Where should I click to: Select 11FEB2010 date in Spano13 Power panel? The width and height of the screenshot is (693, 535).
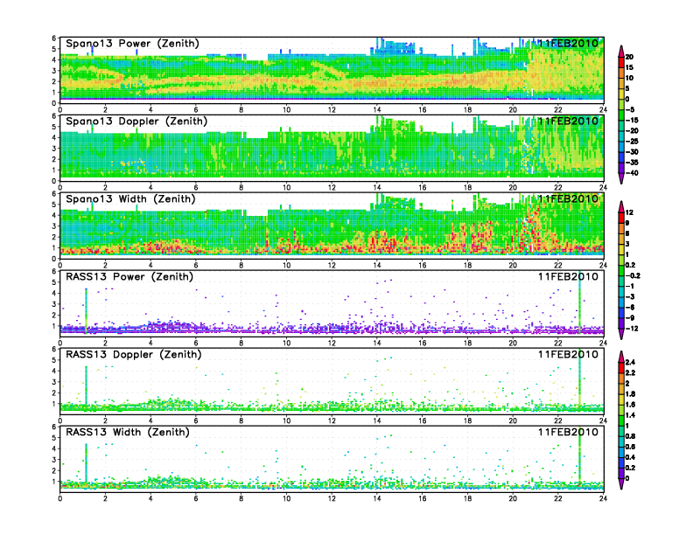point(568,43)
